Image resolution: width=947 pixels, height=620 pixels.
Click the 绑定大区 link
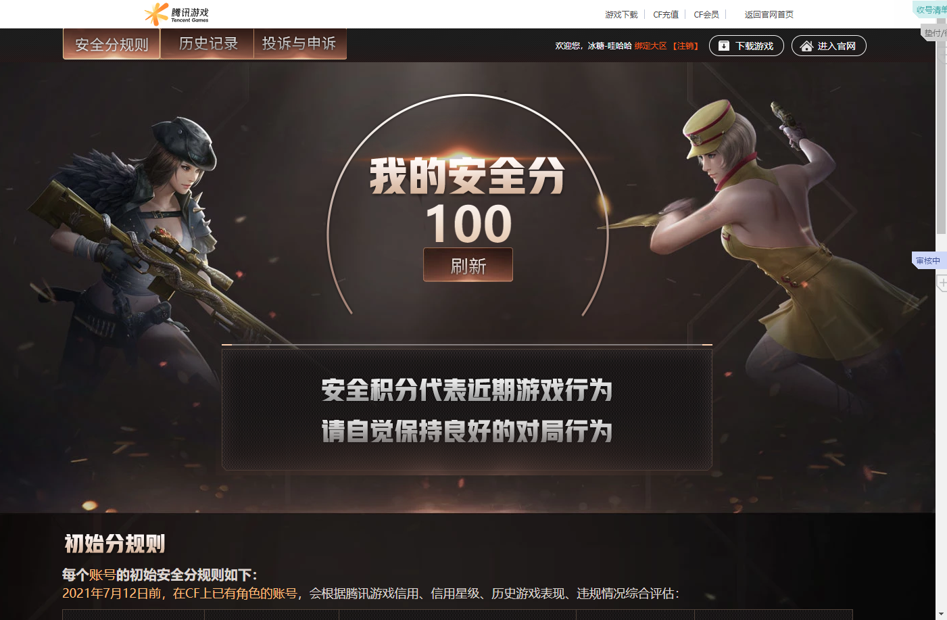(x=650, y=46)
